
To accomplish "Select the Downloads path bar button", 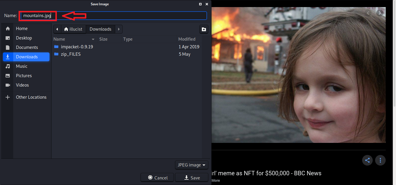I will (100, 29).
